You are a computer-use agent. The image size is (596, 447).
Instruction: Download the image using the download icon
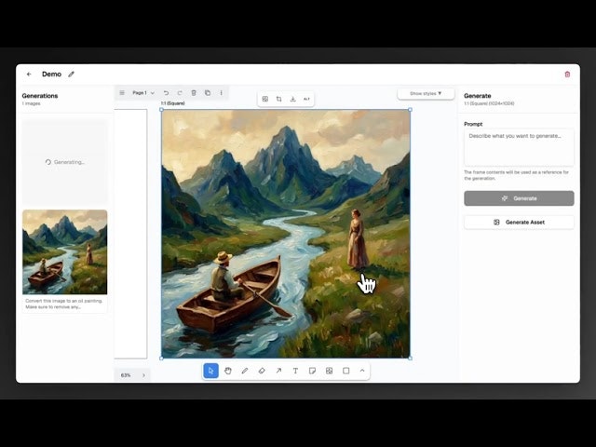pyautogui.click(x=293, y=99)
